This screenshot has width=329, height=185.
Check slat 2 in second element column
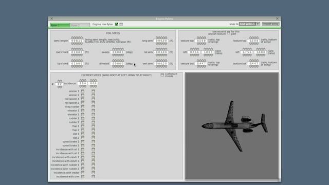93,138
